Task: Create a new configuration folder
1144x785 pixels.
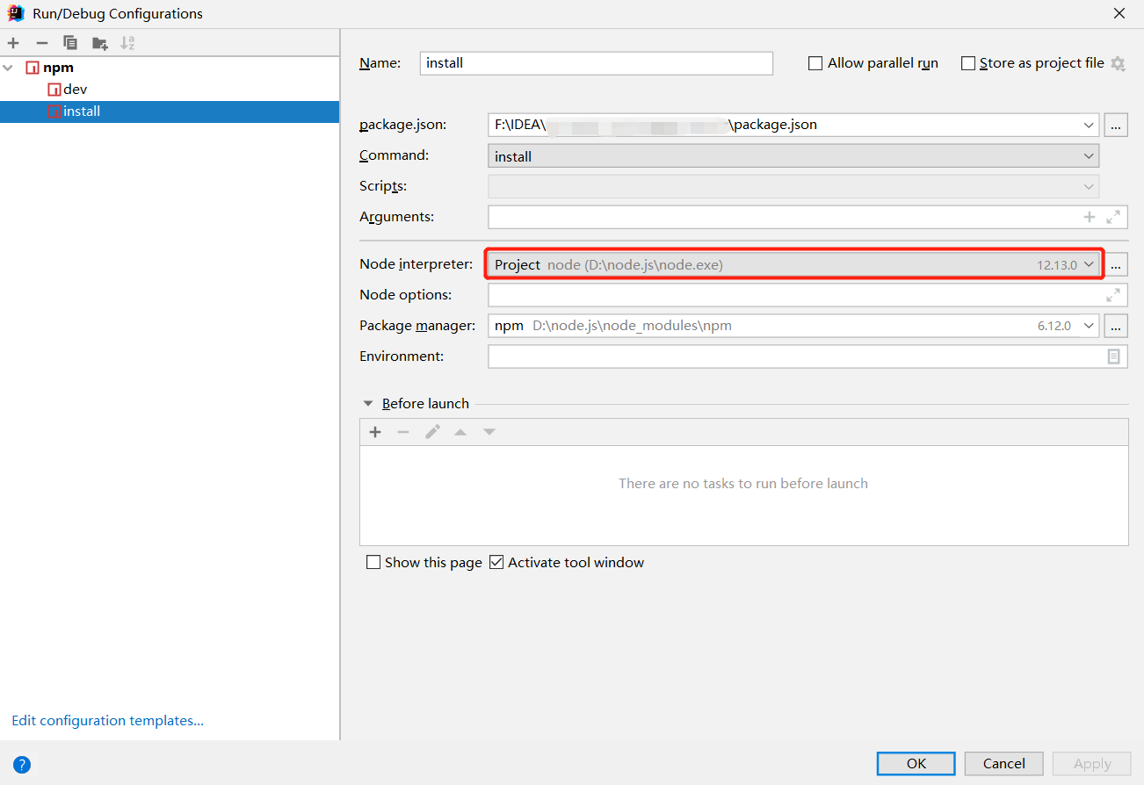Action: [99, 42]
